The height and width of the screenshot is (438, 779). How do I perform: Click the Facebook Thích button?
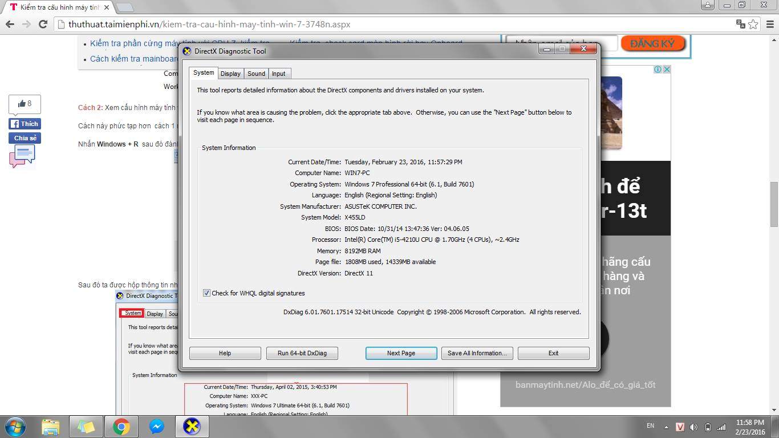click(25, 124)
